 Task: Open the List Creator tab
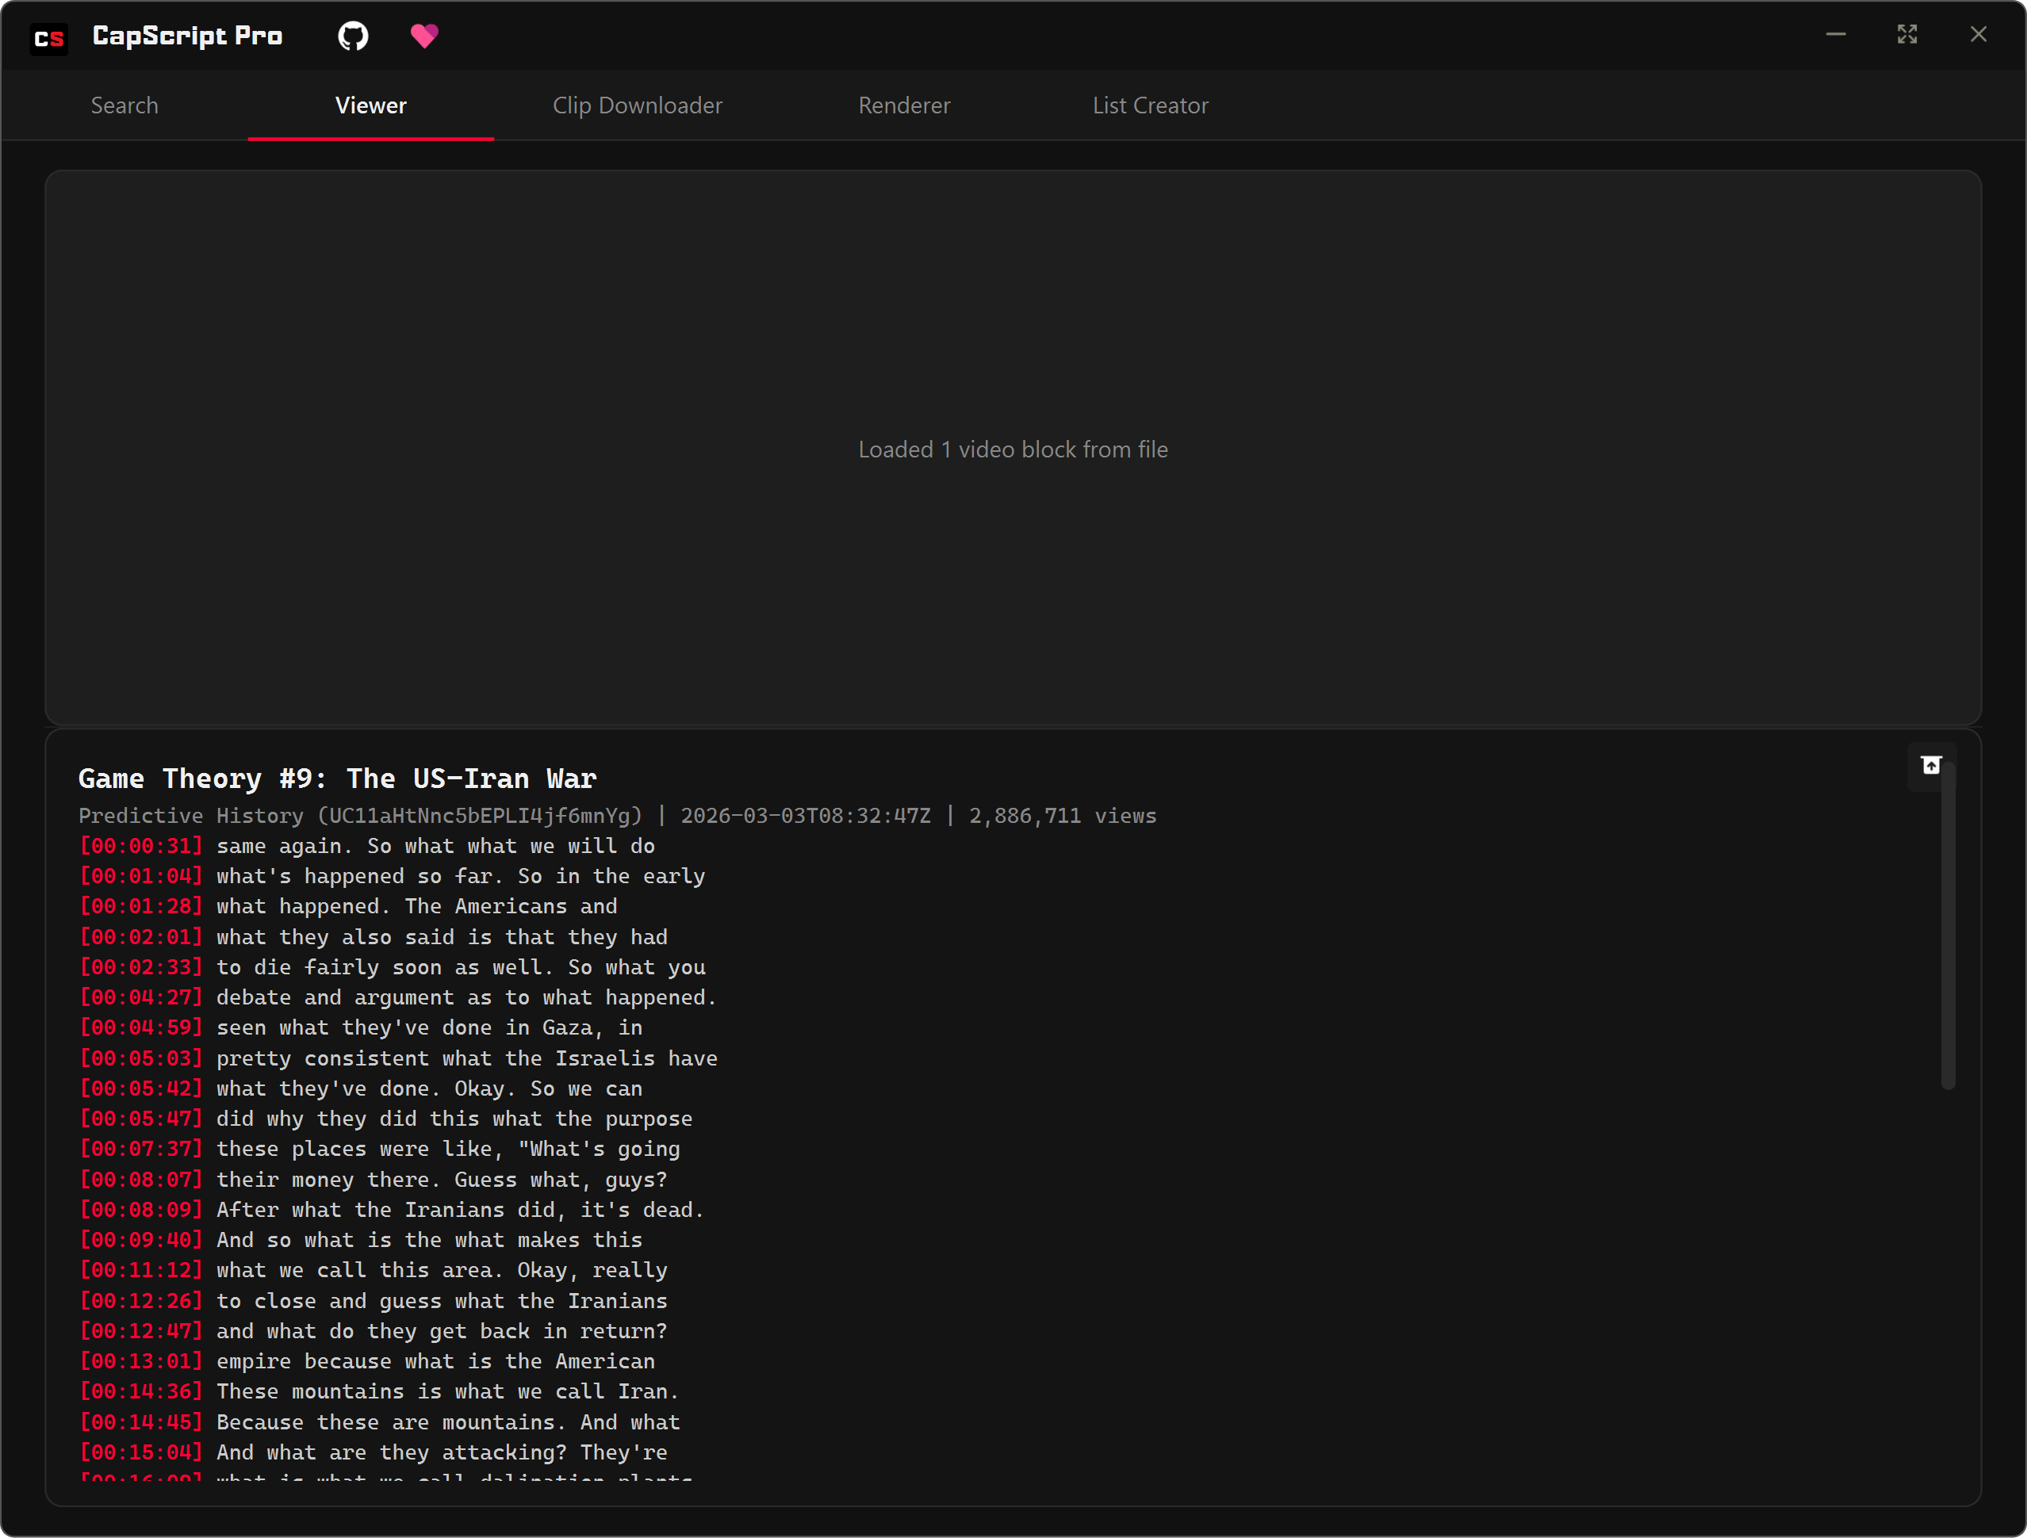[1150, 105]
